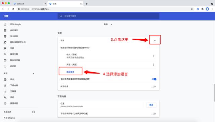Open 您与 Google person icon in sidebar
The width and height of the screenshot is (215, 122).
point(5,24)
